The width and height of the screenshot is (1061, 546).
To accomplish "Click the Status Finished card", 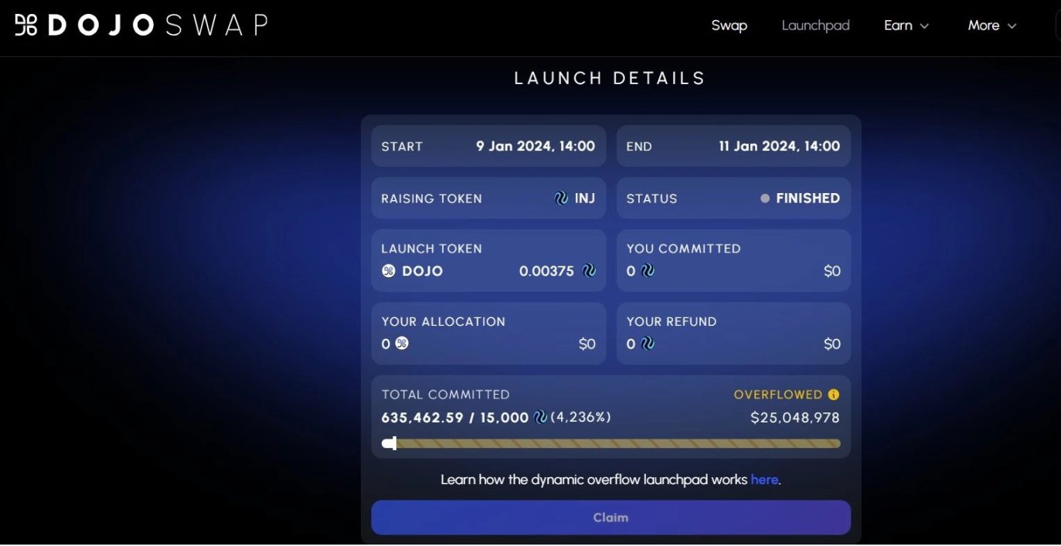I will 733,198.
